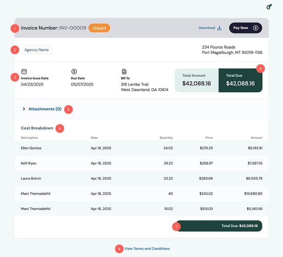The width and height of the screenshot is (283, 257).
Task: Select the Ellen Gomes row name
Action: click(x=31, y=148)
